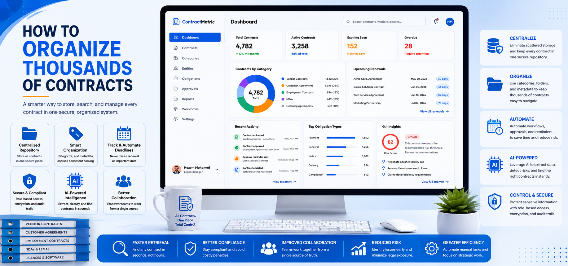The image size is (568, 266).
Task: Click the Expiring Soon 152 value
Action: click(x=352, y=46)
